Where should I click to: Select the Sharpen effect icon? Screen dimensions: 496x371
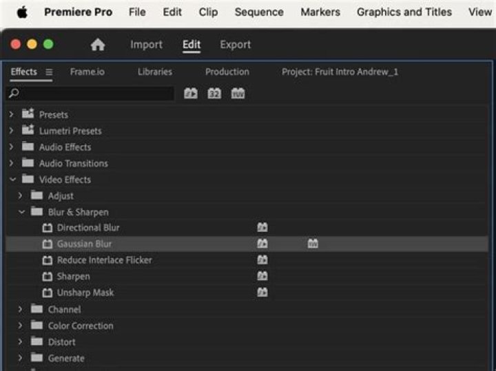coord(48,277)
